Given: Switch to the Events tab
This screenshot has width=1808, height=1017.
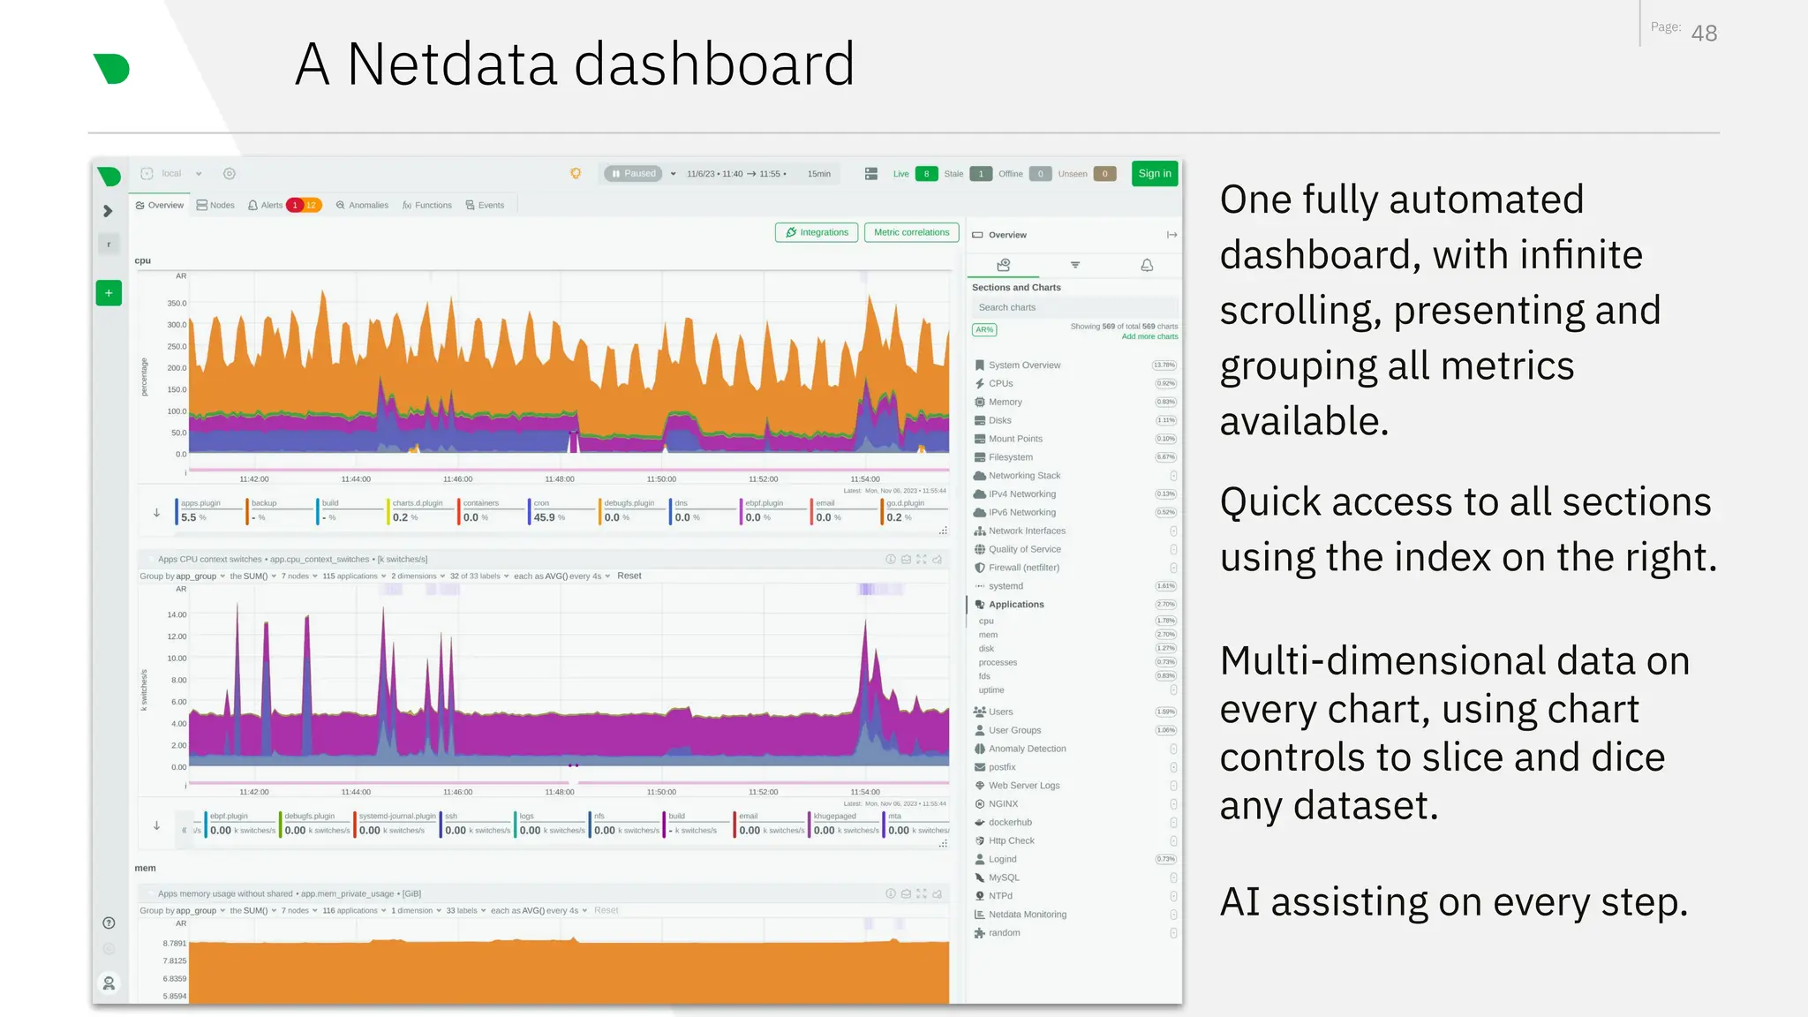Looking at the screenshot, I should (485, 206).
